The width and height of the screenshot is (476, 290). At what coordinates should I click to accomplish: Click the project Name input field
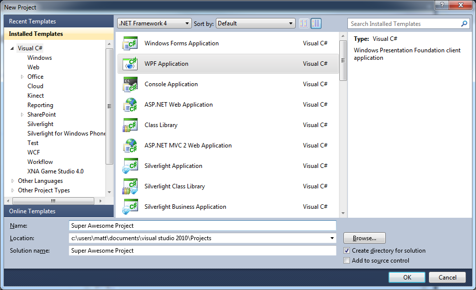(202, 226)
